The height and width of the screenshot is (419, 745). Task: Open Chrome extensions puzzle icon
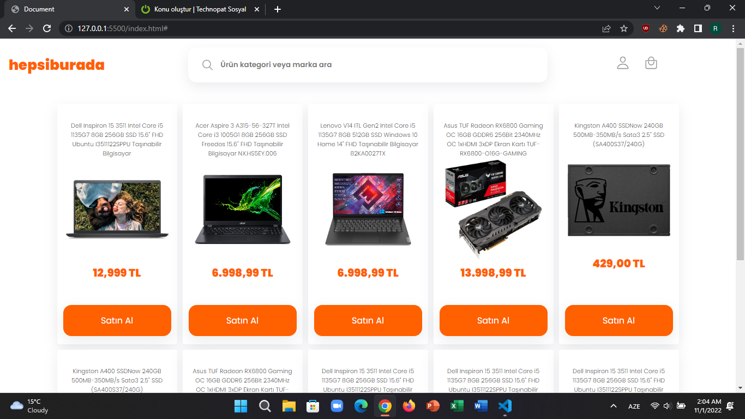coord(680,28)
